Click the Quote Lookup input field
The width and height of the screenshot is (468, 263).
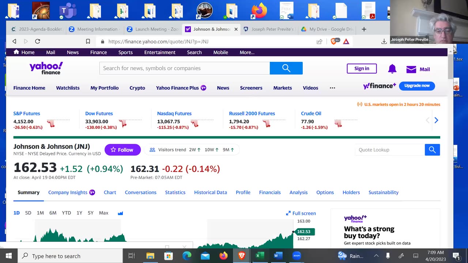coord(390,150)
